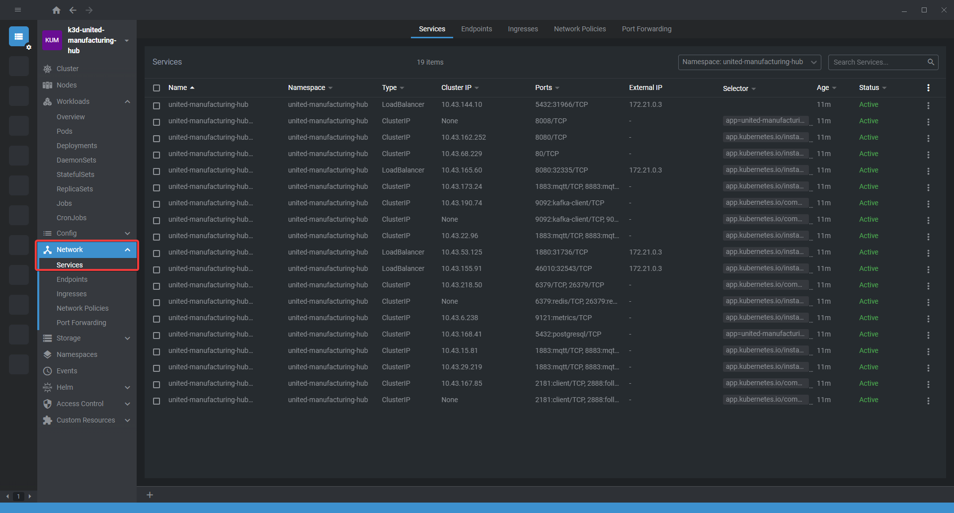Collapse the Workloads section chevron
954x513 pixels.
point(128,101)
